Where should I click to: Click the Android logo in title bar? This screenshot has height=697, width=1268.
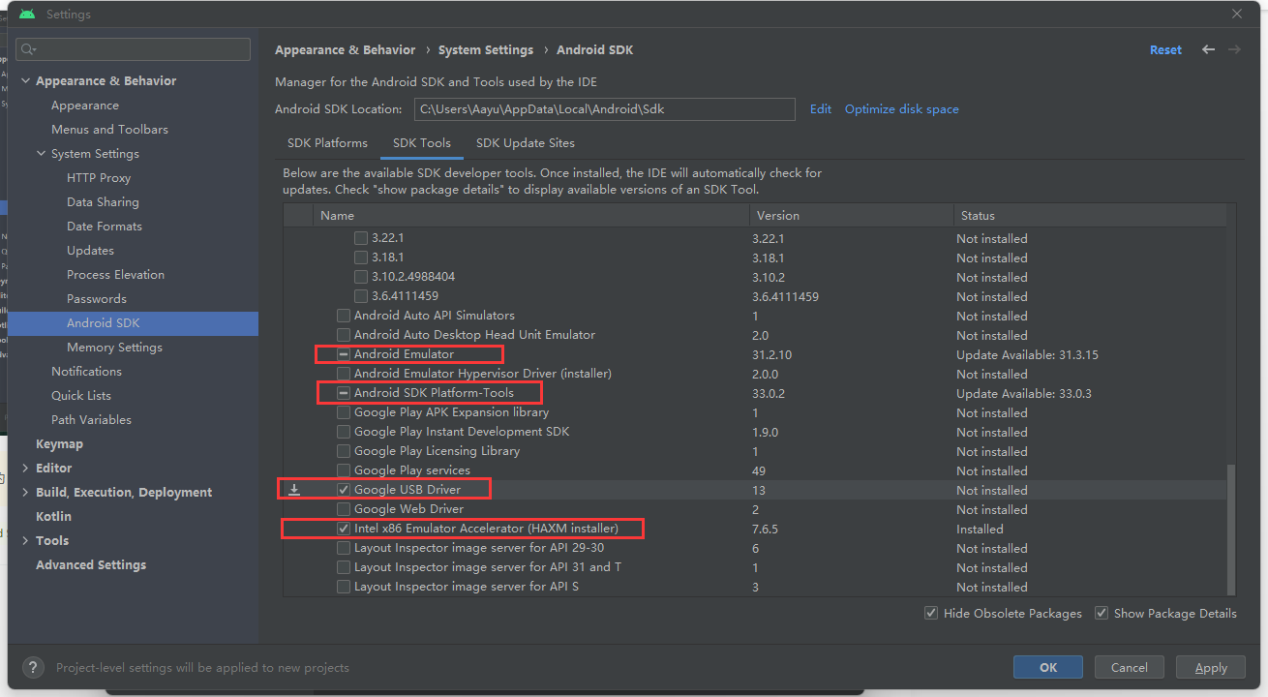(x=27, y=15)
